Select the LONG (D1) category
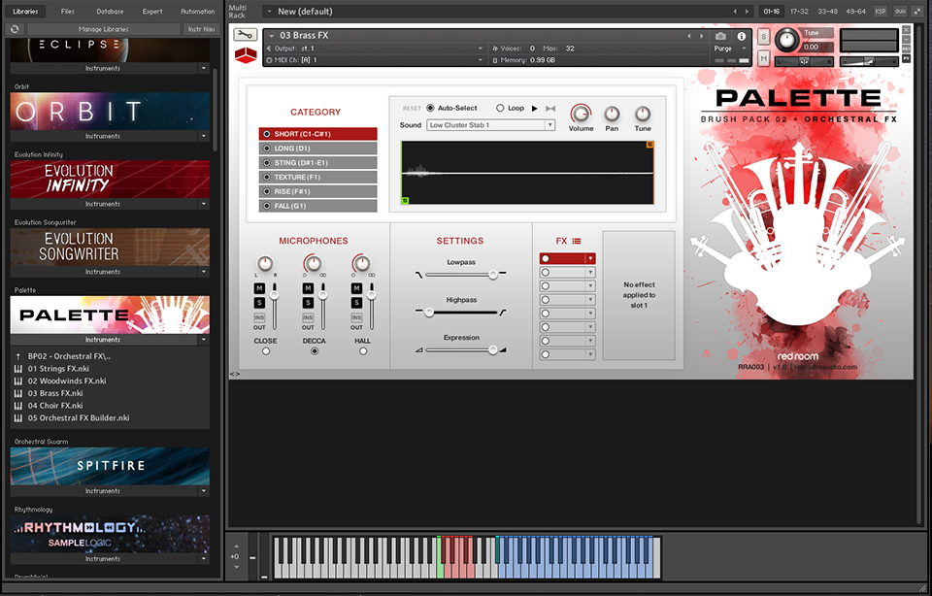The width and height of the screenshot is (932, 596). 318,148
